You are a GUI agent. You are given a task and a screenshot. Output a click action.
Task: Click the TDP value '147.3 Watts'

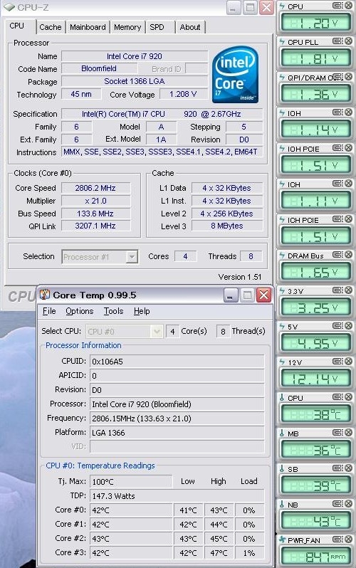pyautogui.click(x=177, y=496)
